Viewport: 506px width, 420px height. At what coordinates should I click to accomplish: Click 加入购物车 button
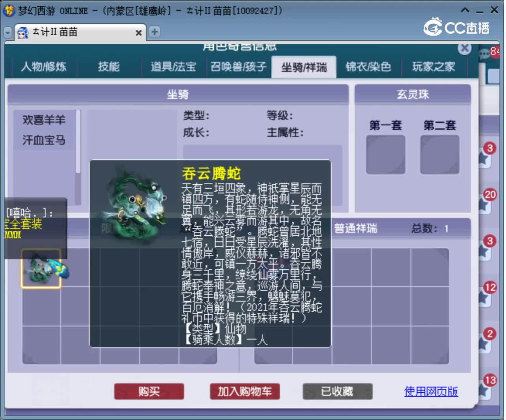pyautogui.click(x=245, y=392)
